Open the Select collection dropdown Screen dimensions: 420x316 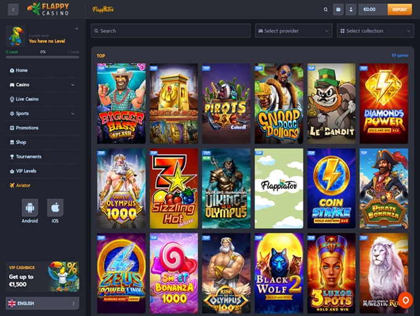[375, 31]
